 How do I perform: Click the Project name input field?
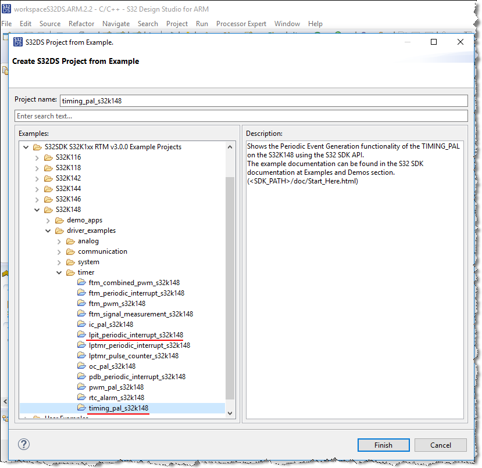(264, 100)
